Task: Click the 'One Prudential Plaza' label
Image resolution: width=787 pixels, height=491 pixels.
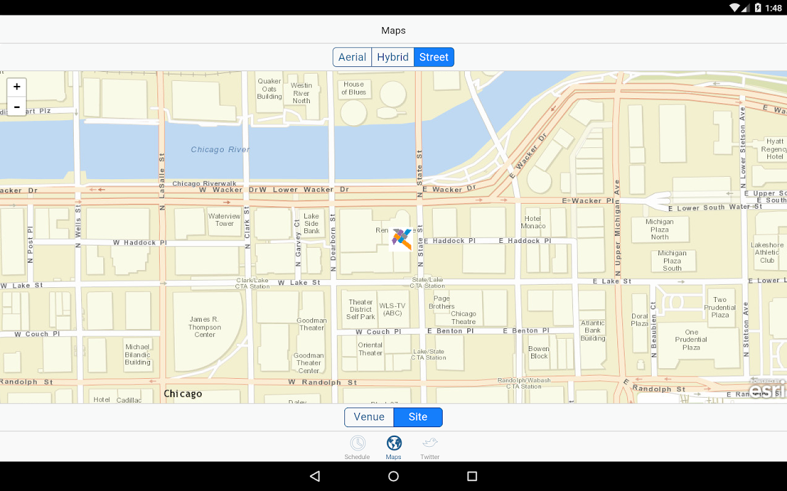Action: (691, 340)
